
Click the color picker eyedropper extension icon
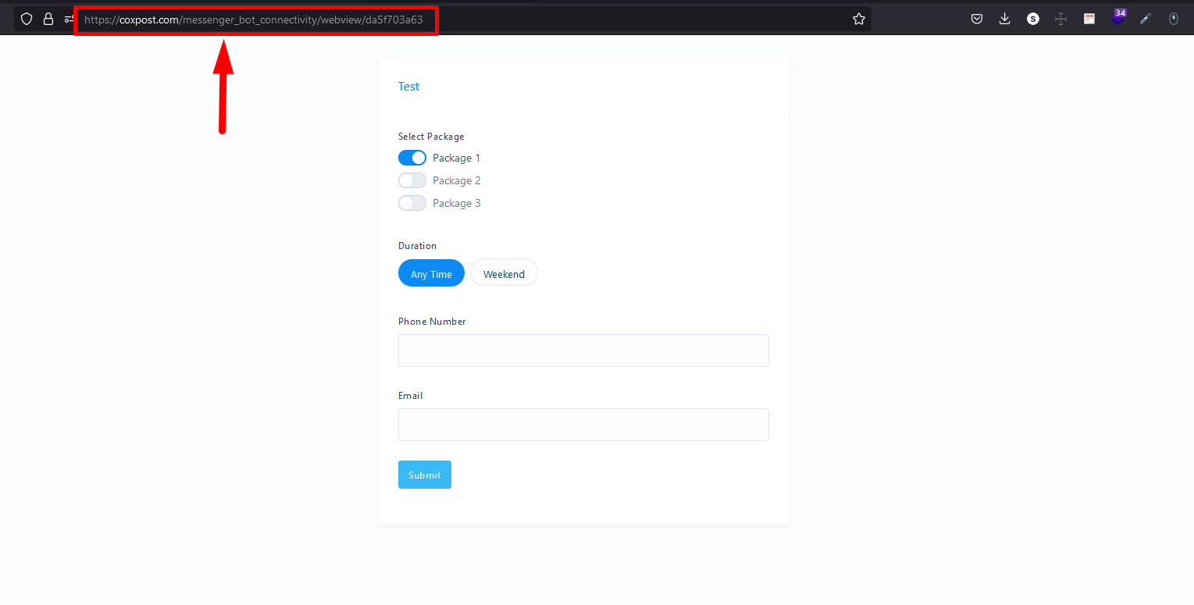pyautogui.click(x=1146, y=19)
